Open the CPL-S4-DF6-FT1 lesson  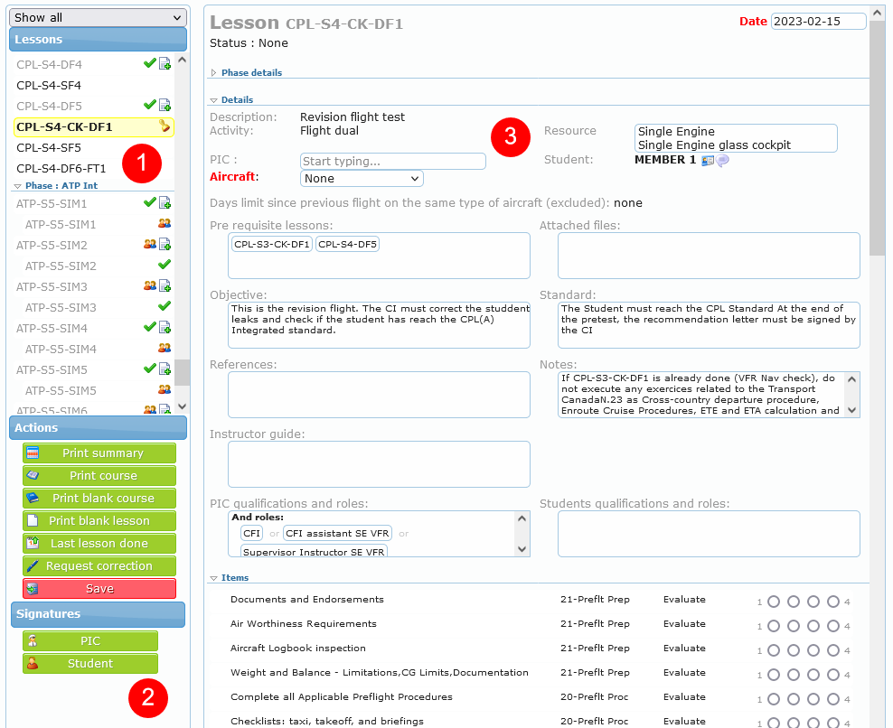tap(61, 168)
